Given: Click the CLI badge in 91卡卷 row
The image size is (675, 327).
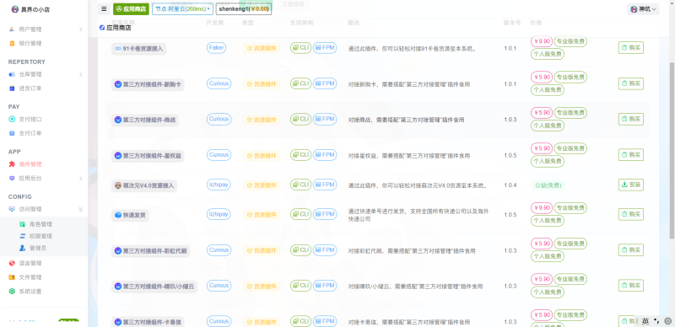Looking at the screenshot, I should [x=300, y=48].
